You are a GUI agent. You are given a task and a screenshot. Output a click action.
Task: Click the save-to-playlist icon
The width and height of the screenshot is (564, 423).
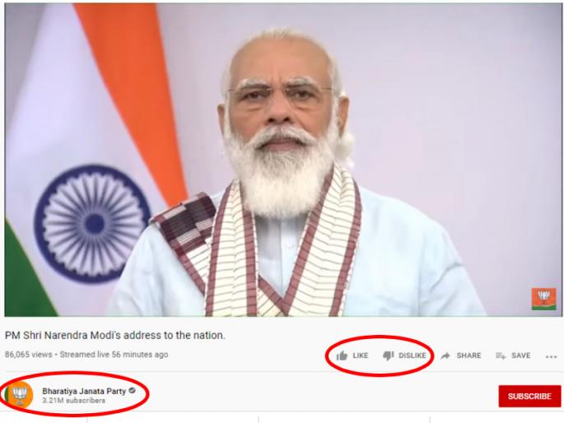pyautogui.click(x=501, y=356)
